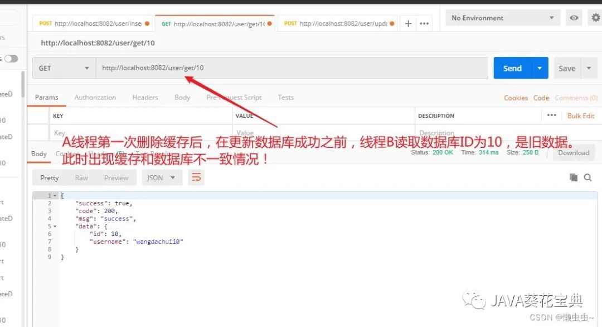
Task: Open the tab options ellipsis menu
Action: click(x=424, y=23)
